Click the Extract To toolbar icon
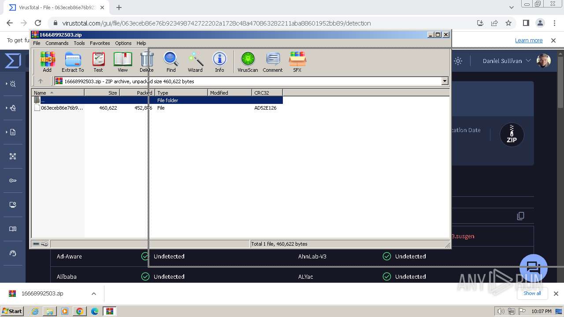Viewport: 564px width, 317px height. (73, 62)
